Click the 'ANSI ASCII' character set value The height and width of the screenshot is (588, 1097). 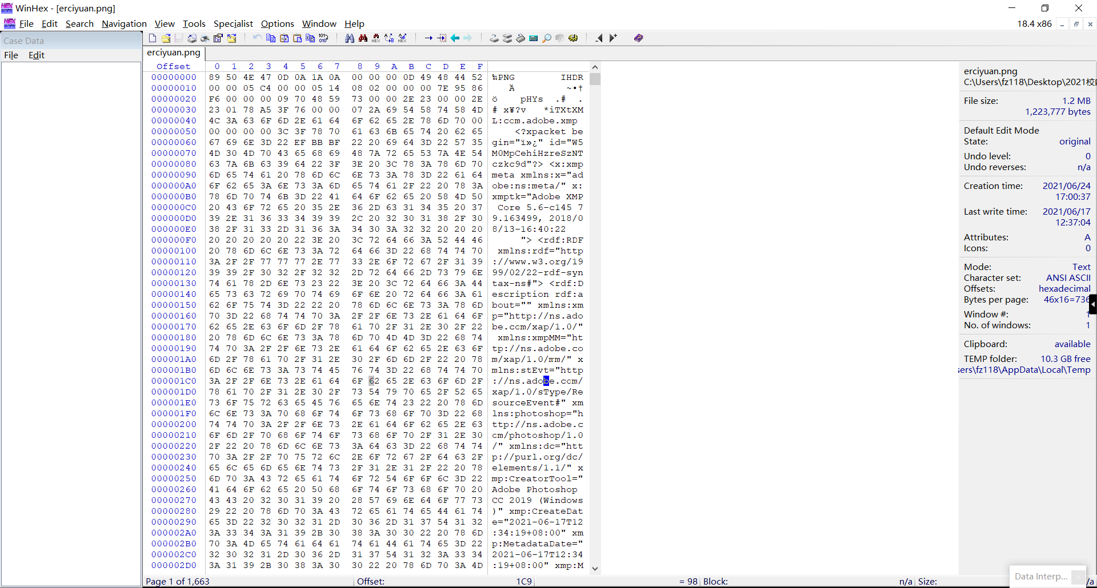point(1068,278)
